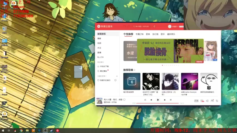Open 最近播放 in the sidebar
The width and height of the screenshot is (237, 133).
coord(102,71)
